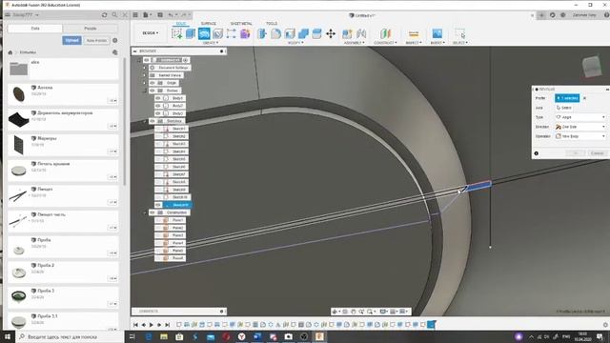
Task: Click the Inspect measure icon
Action: click(414, 34)
